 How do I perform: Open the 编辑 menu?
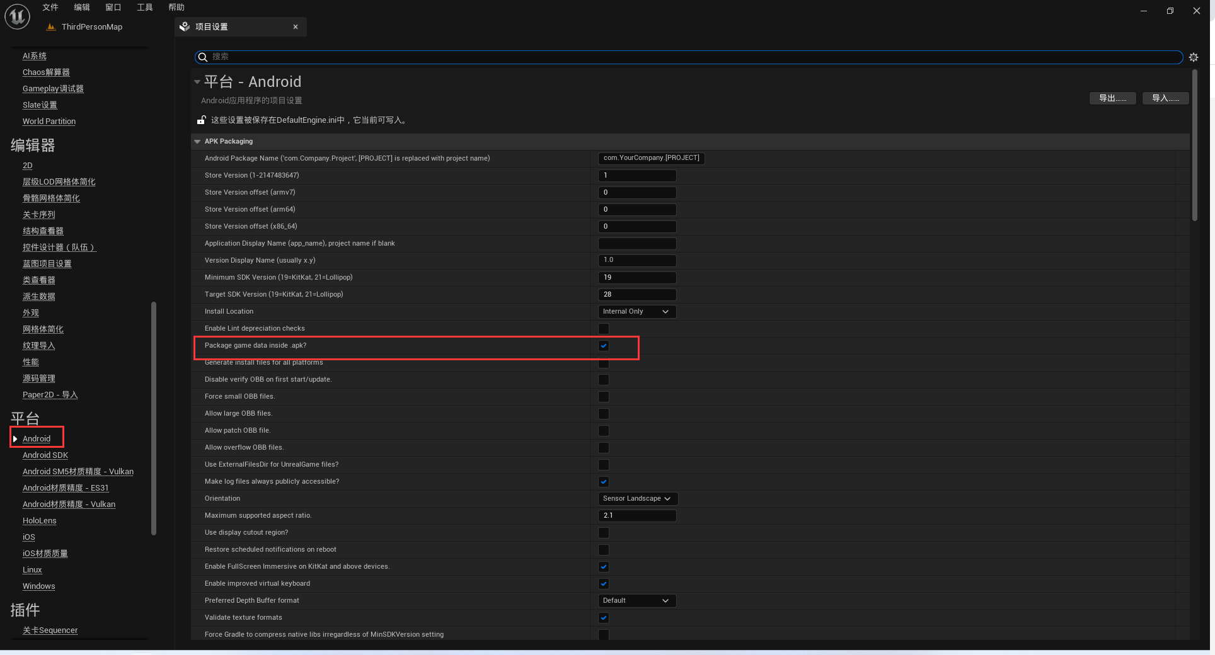[82, 8]
